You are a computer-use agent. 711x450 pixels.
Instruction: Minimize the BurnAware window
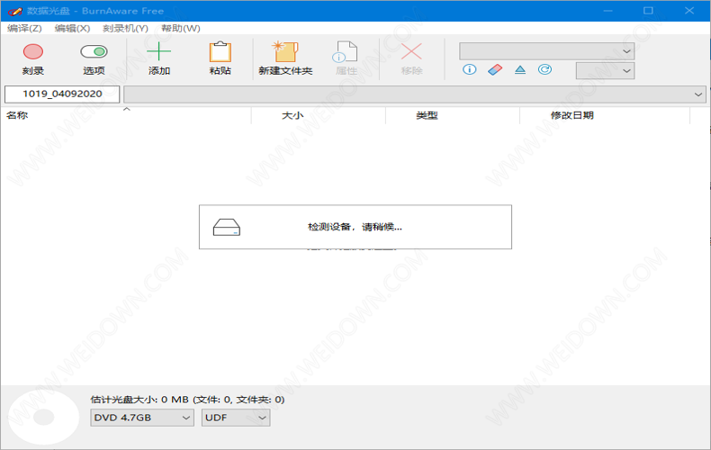[x=608, y=11]
